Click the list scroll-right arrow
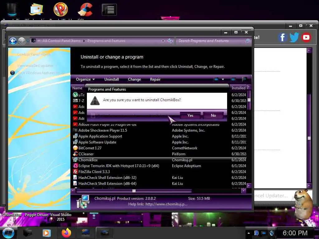This screenshot has height=239, width=319. click(244, 191)
